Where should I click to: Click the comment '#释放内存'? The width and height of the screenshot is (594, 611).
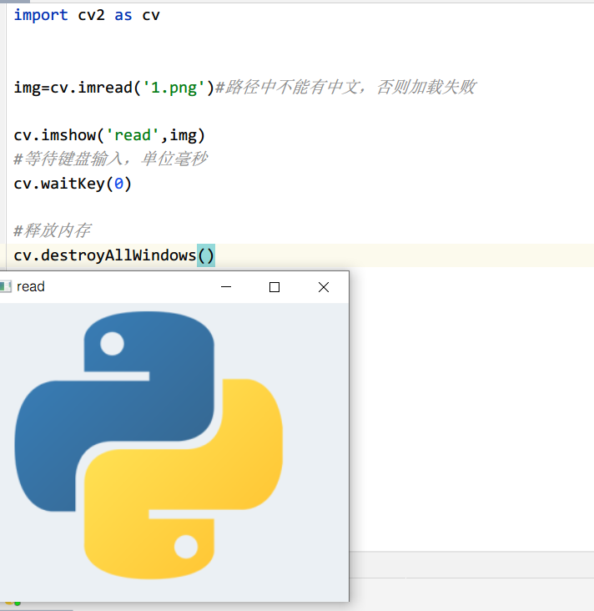pos(52,230)
